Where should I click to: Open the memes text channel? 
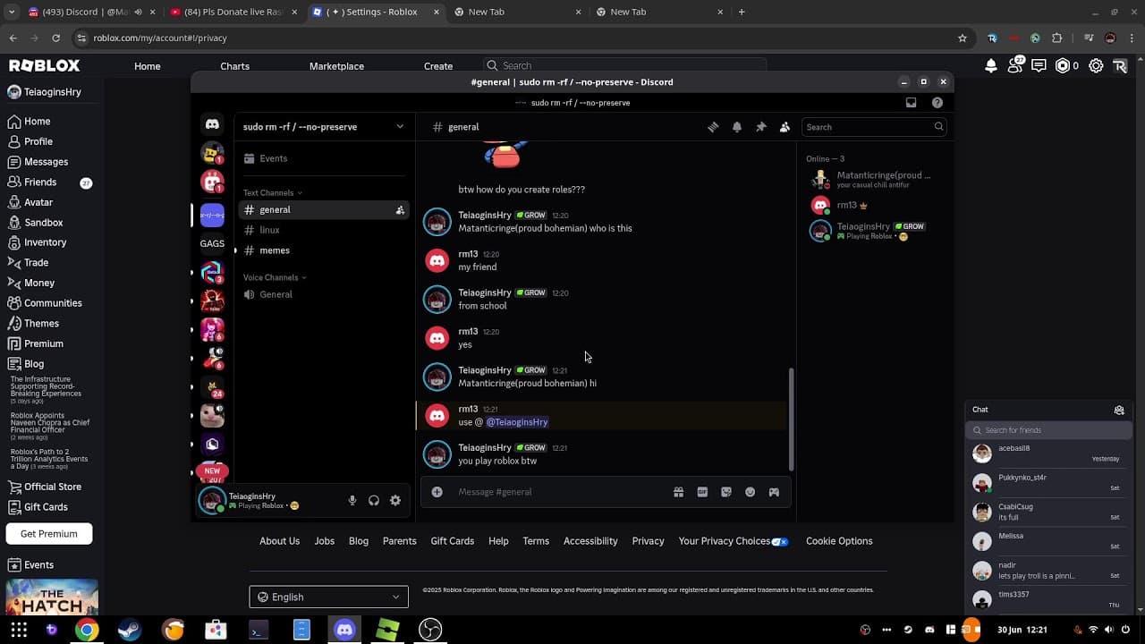(x=324, y=250)
